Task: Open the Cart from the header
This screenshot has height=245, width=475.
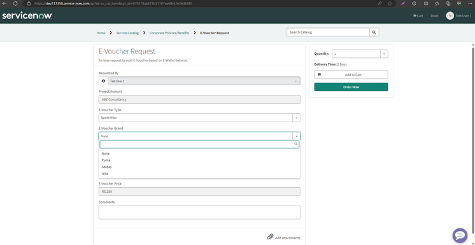Action: 418,16
